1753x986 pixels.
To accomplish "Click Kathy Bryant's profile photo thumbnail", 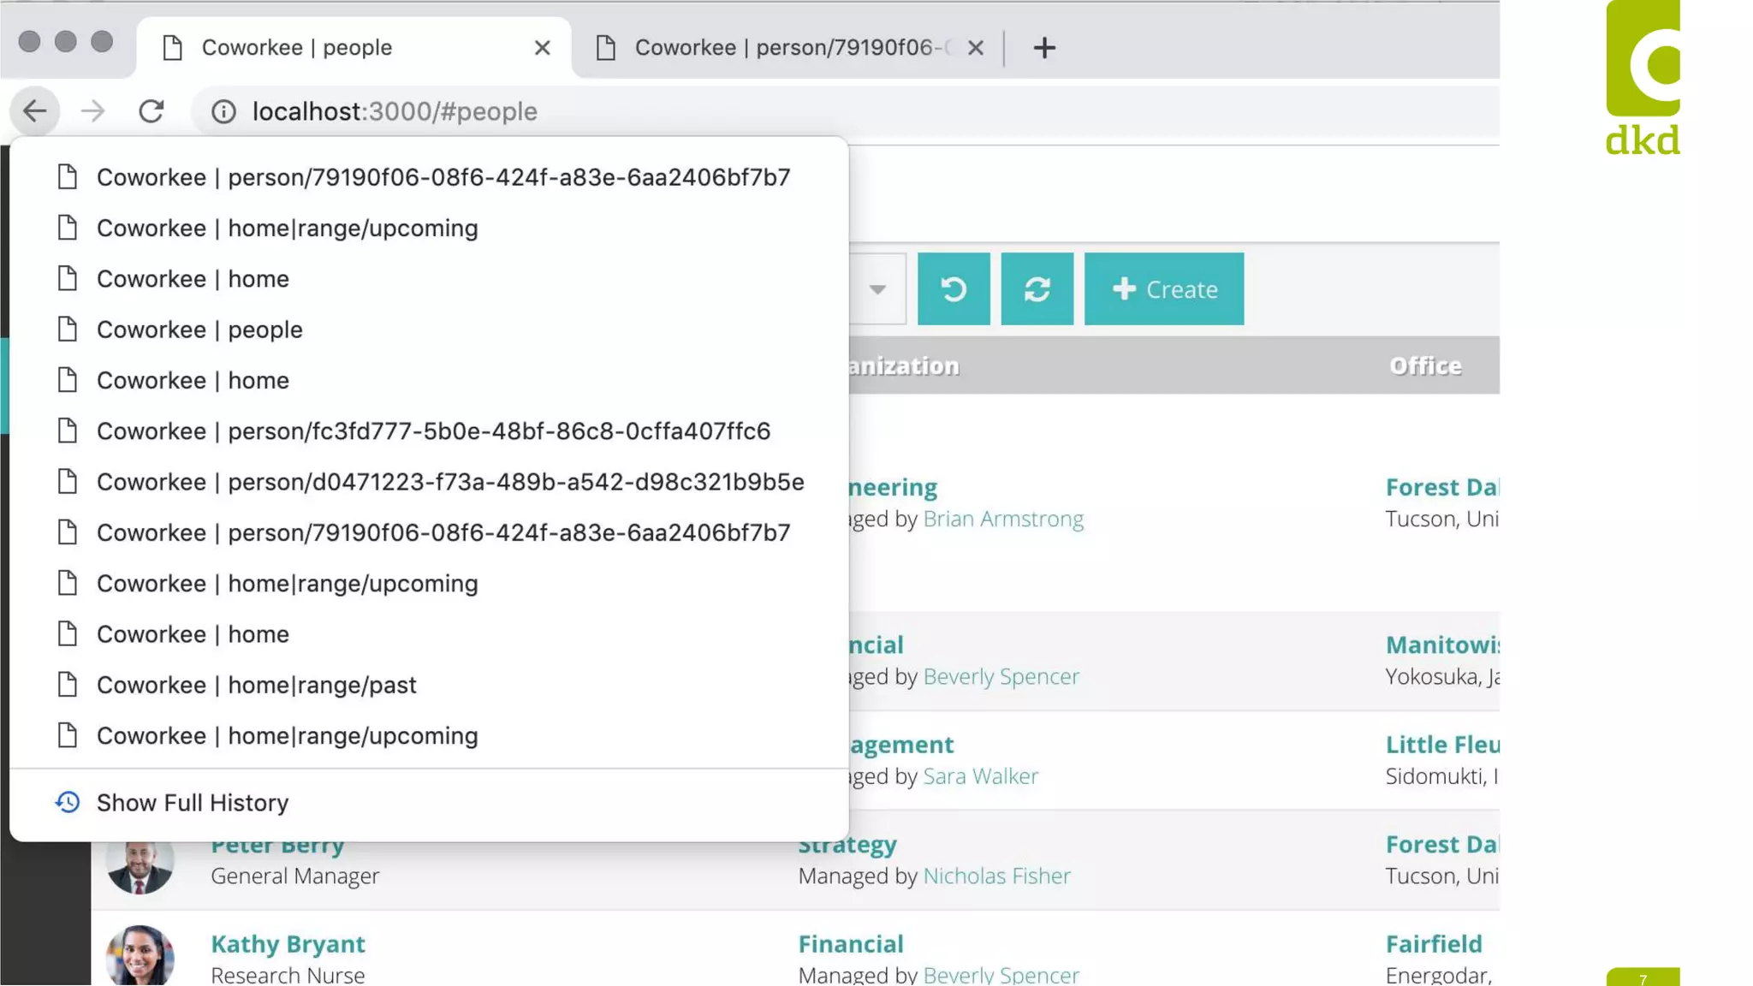I will [140, 955].
